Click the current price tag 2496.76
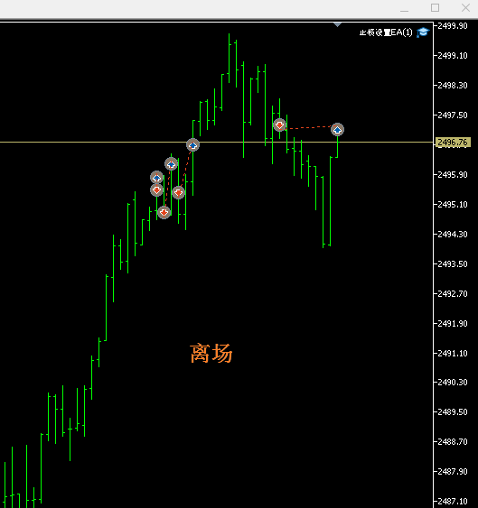The height and width of the screenshot is (508, 478). pos(453,143)
